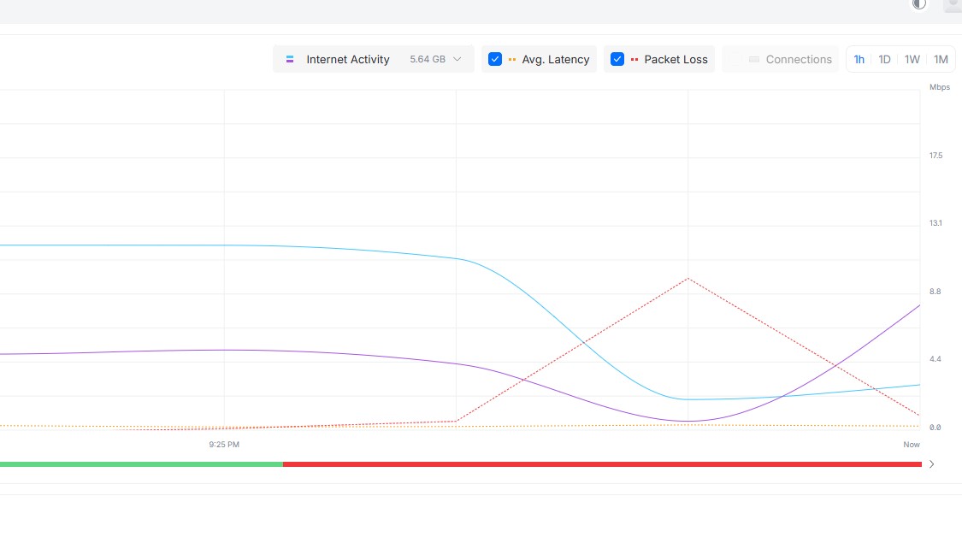962x555 pixels.
Task: Open the user profile avatar
Action: pyautogui.click(x=952, y=4)
